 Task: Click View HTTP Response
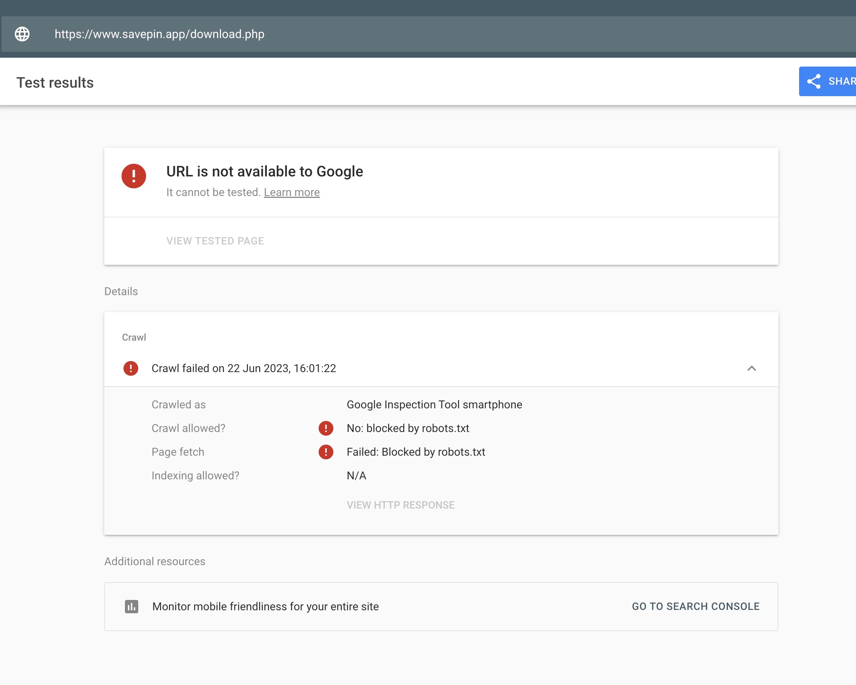[x=400, y=505]
